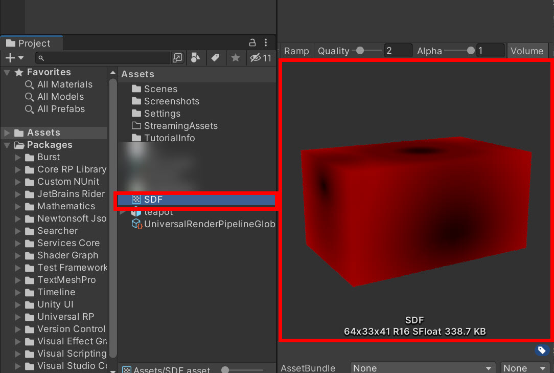Screen dimensions: 554x373
Task: Click the Project search field
Action: click(102, 58)
